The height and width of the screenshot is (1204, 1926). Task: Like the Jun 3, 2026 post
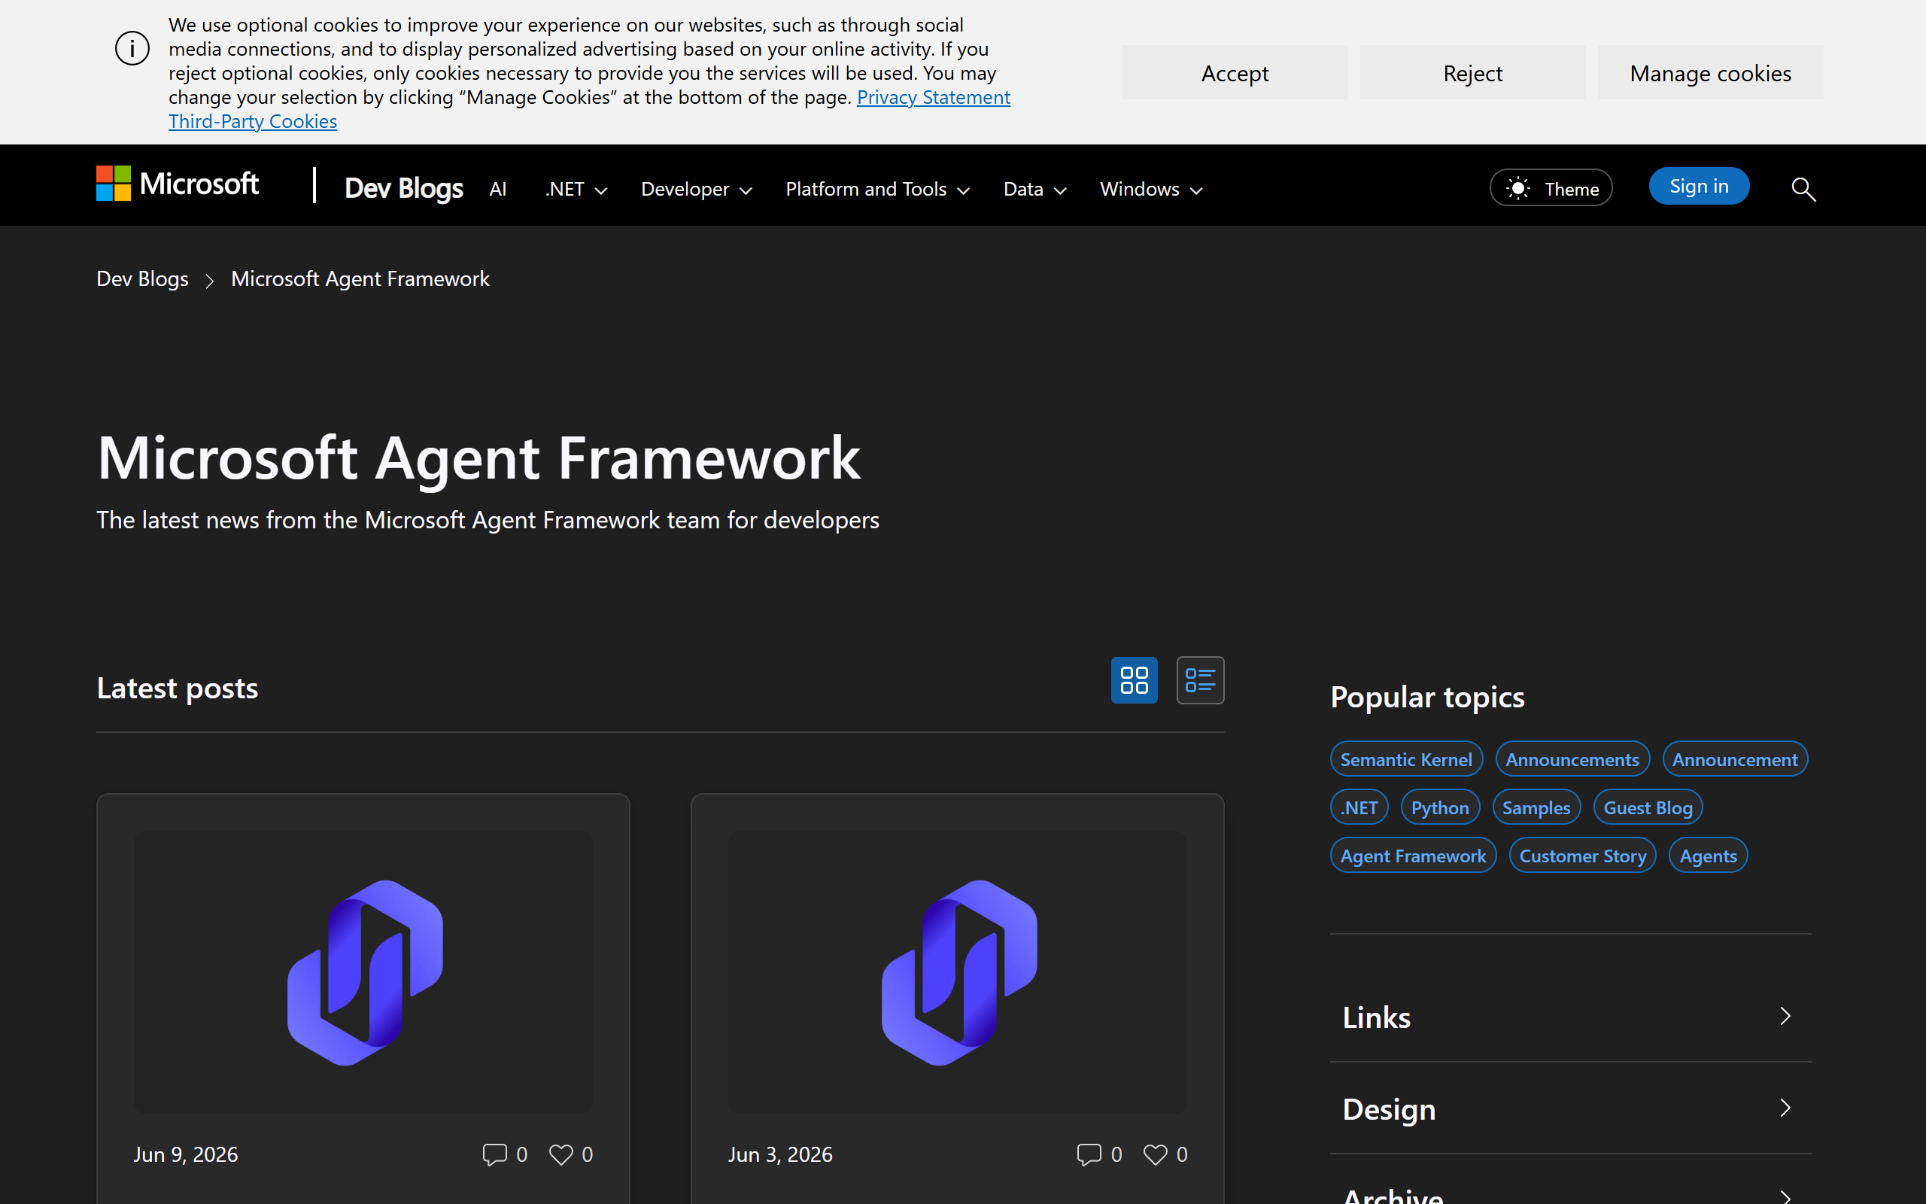[1155, 1154]
